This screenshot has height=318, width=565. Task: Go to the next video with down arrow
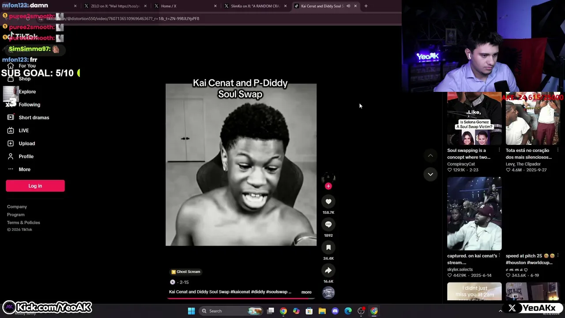tap(430, 174)
